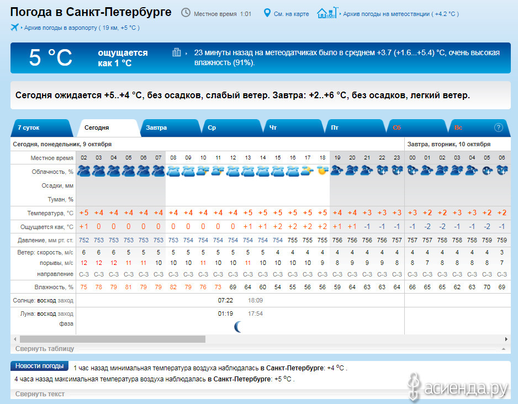
Task: Click 'Свернуть таблицу' to collapse table
Action: click(45, 349)
